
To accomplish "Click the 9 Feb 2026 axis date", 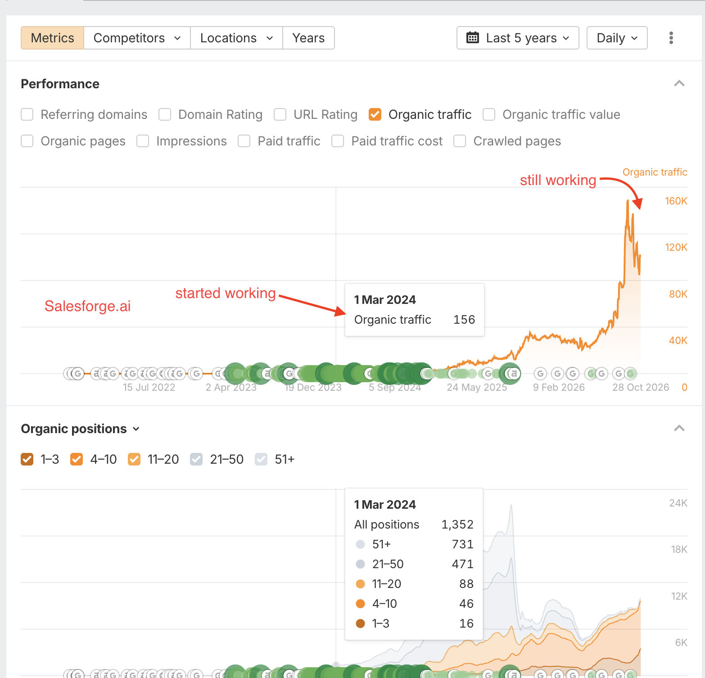I will click(x=559, y=387).
